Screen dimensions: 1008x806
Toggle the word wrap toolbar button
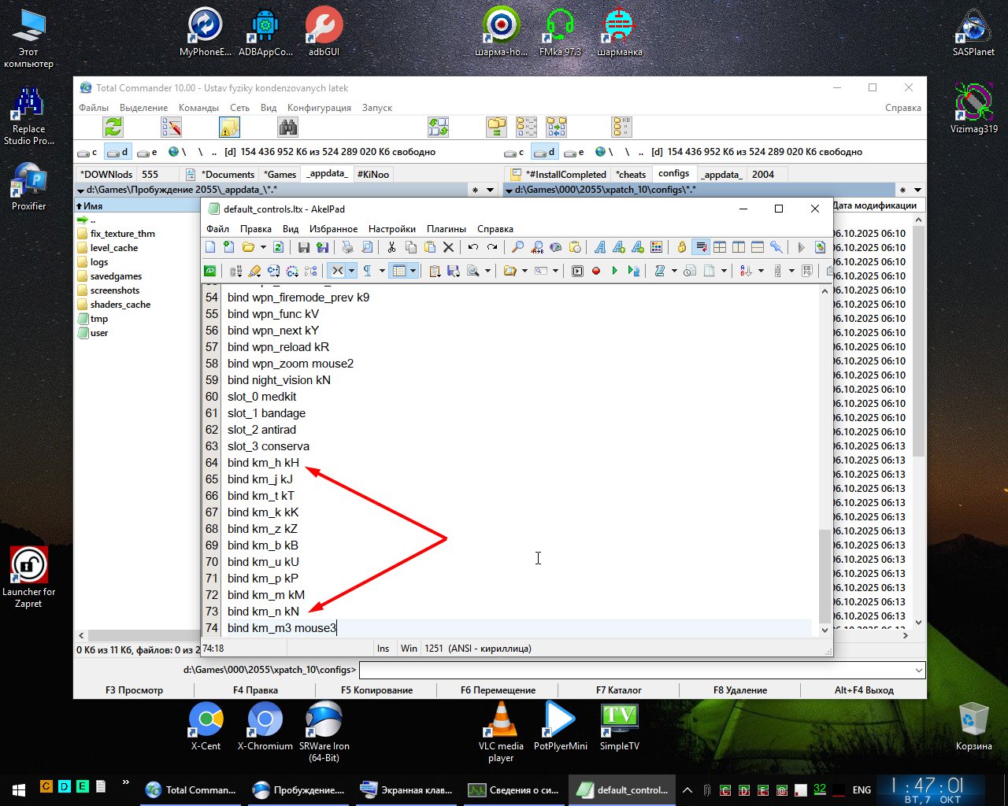pyautogui.click(x=701, y=247)
